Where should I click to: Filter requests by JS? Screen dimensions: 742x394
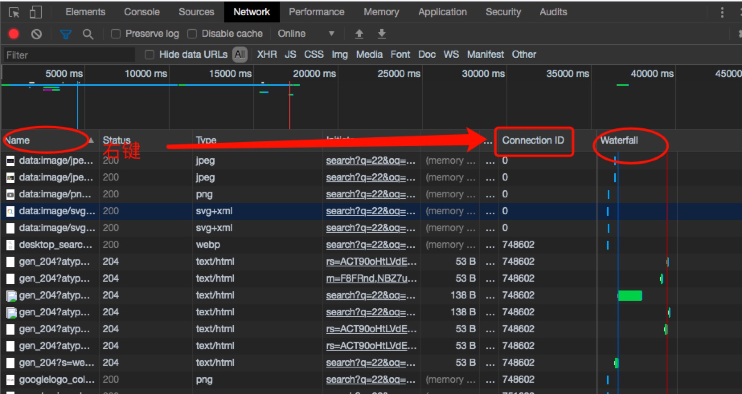point(290,54)
